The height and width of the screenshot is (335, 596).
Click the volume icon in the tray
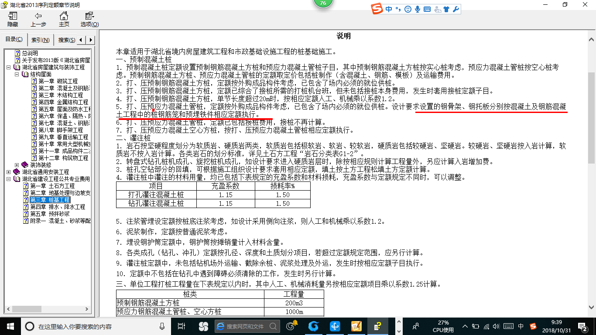coord(497,326)
